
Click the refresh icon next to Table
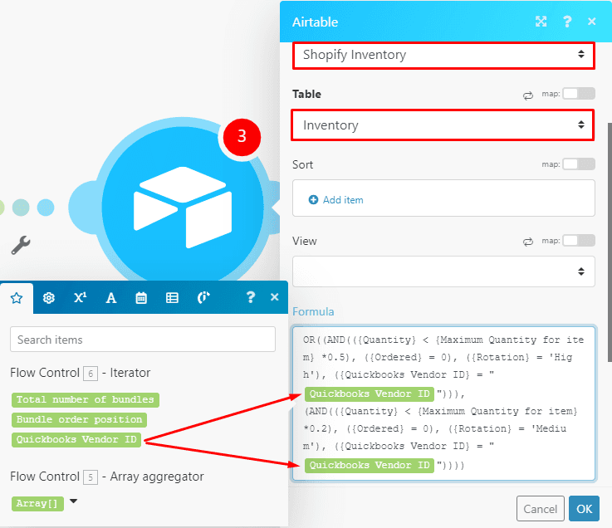point(527,95)
